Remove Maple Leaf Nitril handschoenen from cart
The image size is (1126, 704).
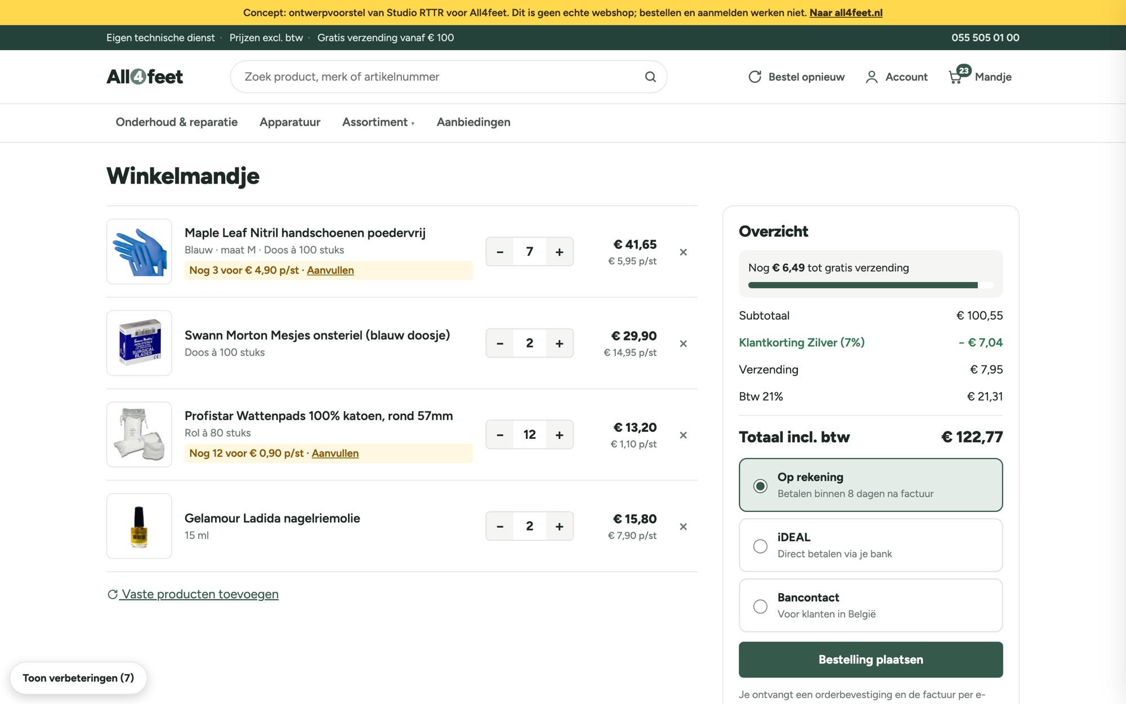(x=683, y=252)
